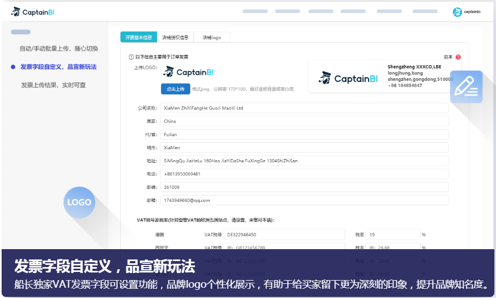Click the sample invoice header preview card
The image size is (496, 298).
pyautogui.click(x=384, y=77)
